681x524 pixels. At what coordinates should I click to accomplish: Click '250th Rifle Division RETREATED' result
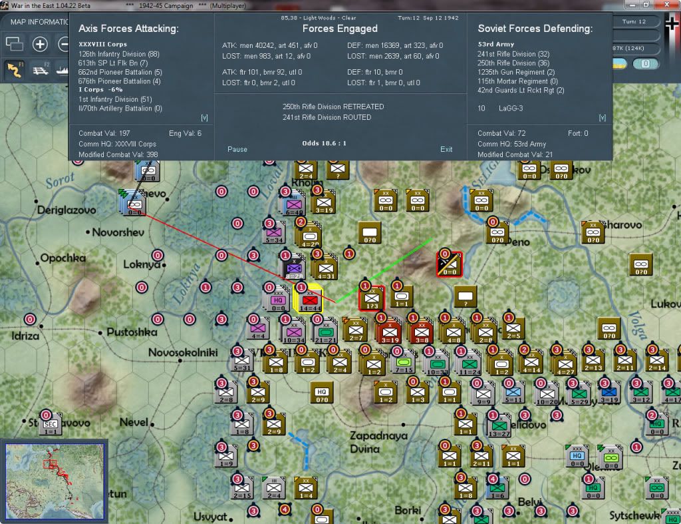(x=333, y=107)
